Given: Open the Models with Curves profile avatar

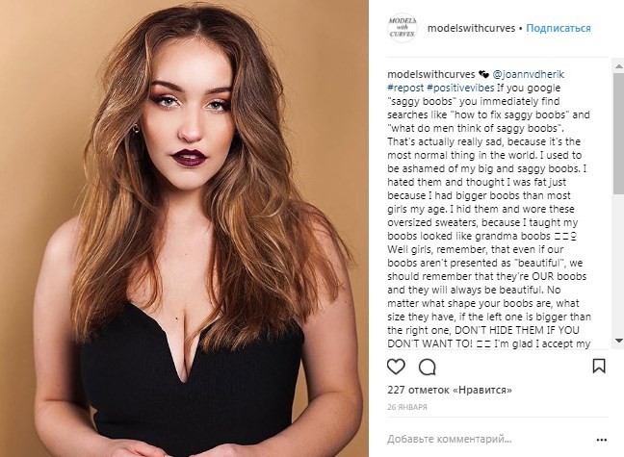Looking at the screenshot, I should (402, 27).
